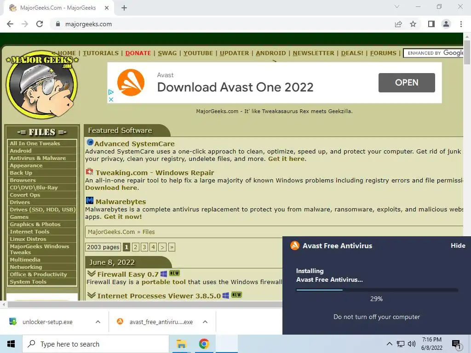Go to page 2 of files
471x353 pixels.
coord(136,247)
